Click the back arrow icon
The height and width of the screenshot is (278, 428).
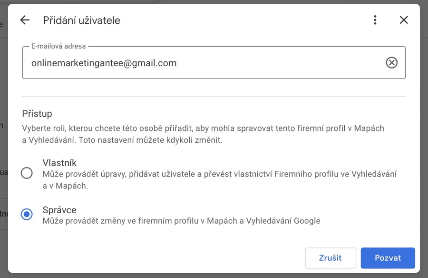tap(25, 20)
